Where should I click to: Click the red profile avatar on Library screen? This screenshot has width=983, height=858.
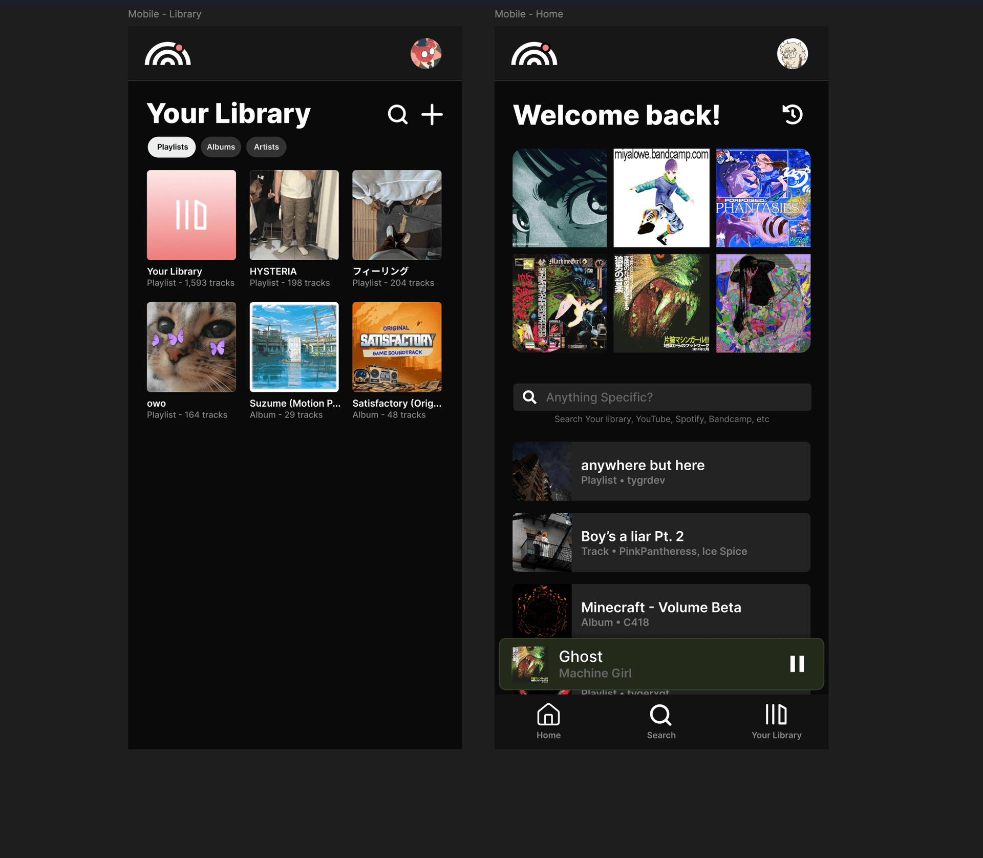426,53
